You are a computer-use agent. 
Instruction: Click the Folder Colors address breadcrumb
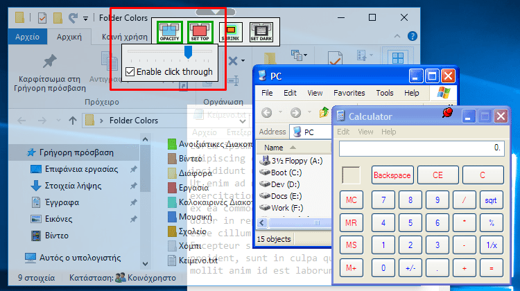coord(134,121)
